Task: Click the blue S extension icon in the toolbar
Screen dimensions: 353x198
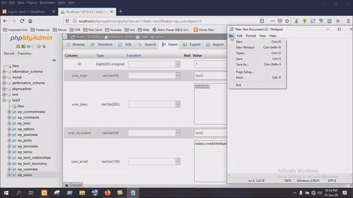Action: 313,21
